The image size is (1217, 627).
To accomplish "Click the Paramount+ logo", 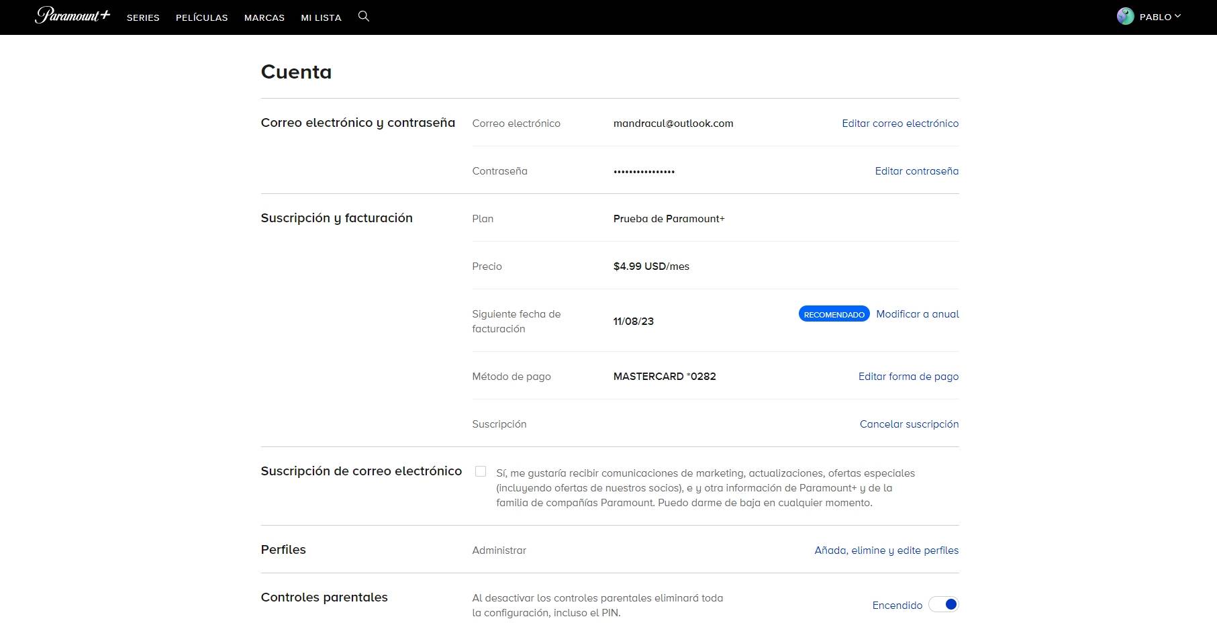I will coord(72,16).
